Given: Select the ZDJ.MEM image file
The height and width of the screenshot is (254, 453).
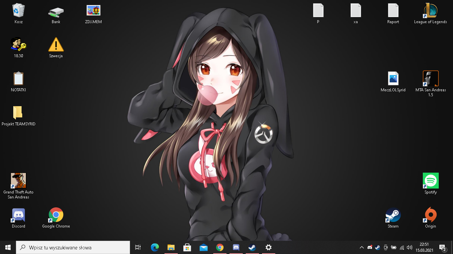Looking at the screenshot, I should 94,14.
